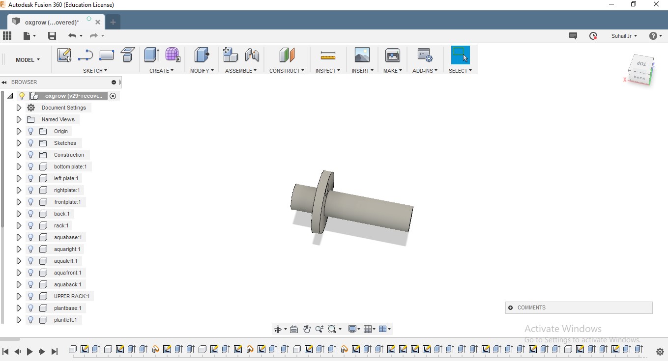This screenshot has width=668, height=361.
Task: Click the Joint tool icon
Action: (252, 55)
